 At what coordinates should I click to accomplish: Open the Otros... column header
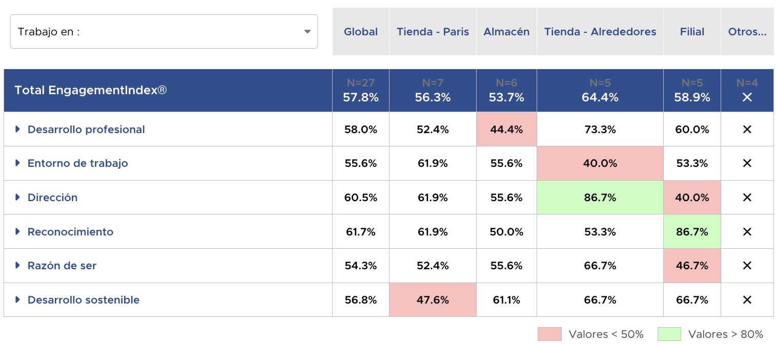(x=747, y=32)
